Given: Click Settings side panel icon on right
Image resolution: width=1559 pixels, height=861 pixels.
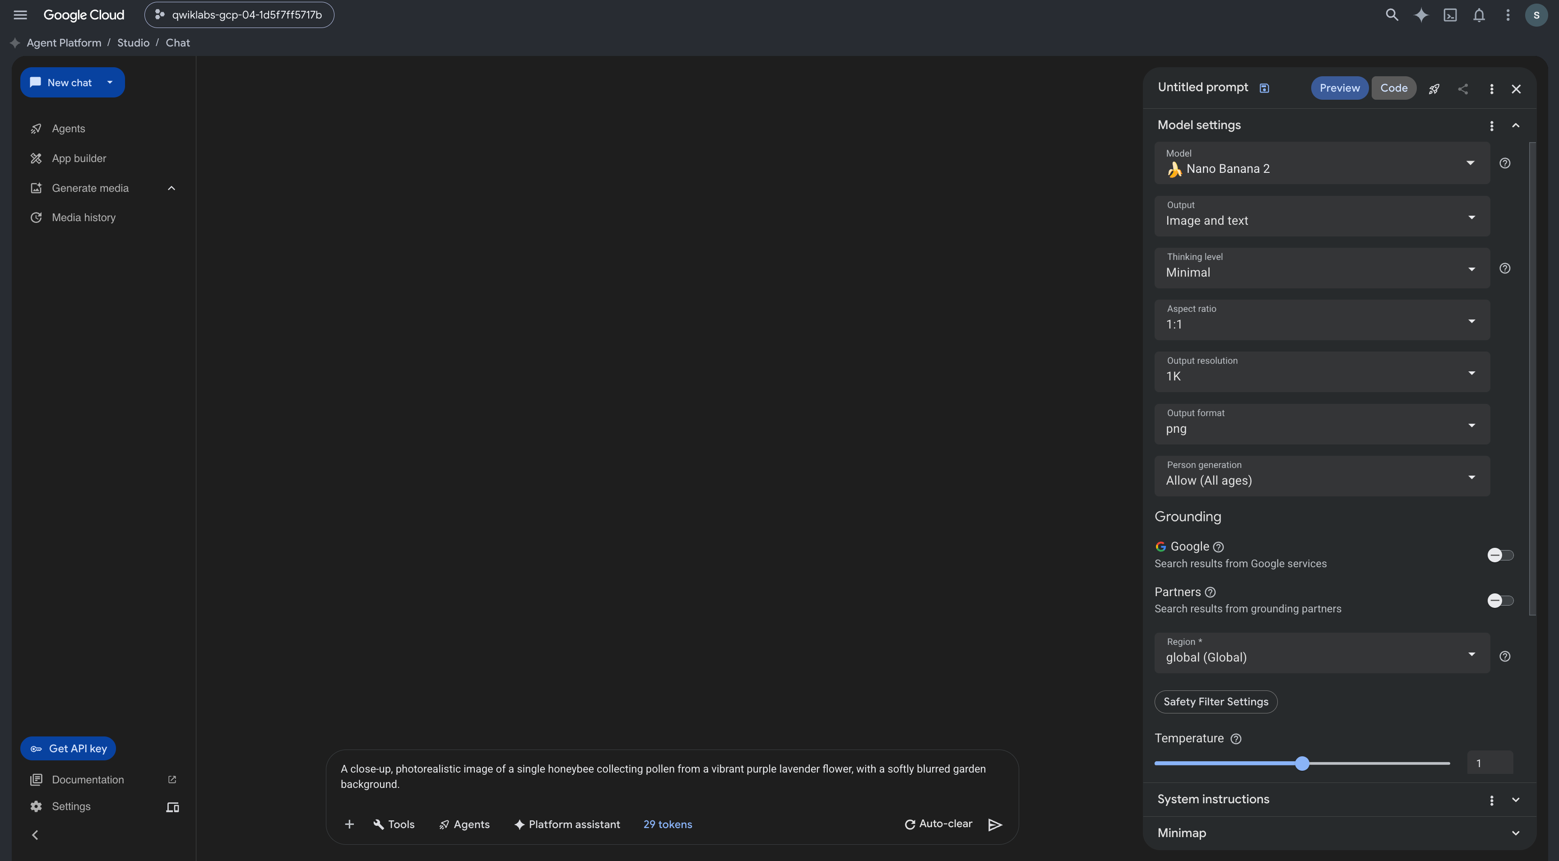Looking at the screenshot, I should (x=172, y=807).
